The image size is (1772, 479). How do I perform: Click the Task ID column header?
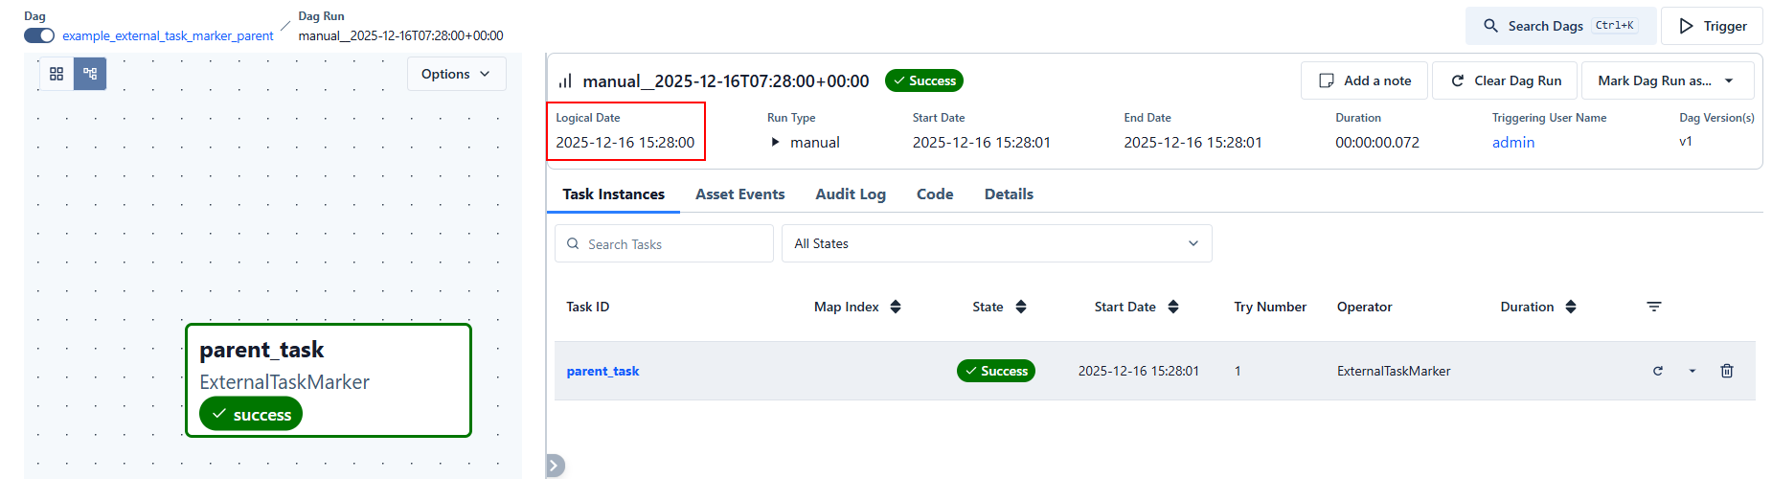click(587, 307)
